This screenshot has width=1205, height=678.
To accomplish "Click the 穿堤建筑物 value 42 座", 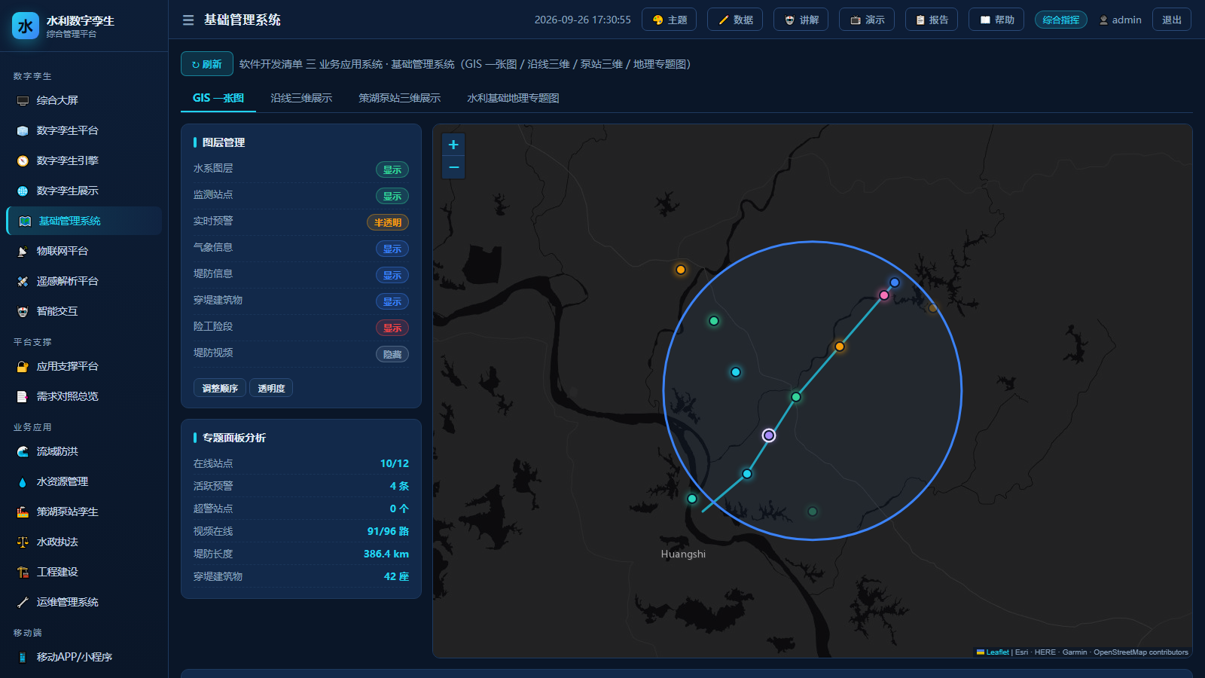I will click(396, 576).
